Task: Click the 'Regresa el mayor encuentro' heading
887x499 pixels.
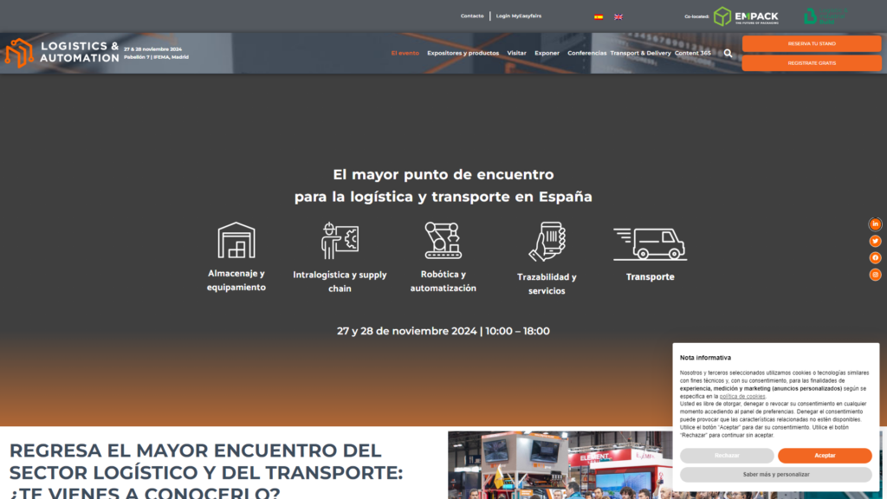Action: (x=206, y=471)
